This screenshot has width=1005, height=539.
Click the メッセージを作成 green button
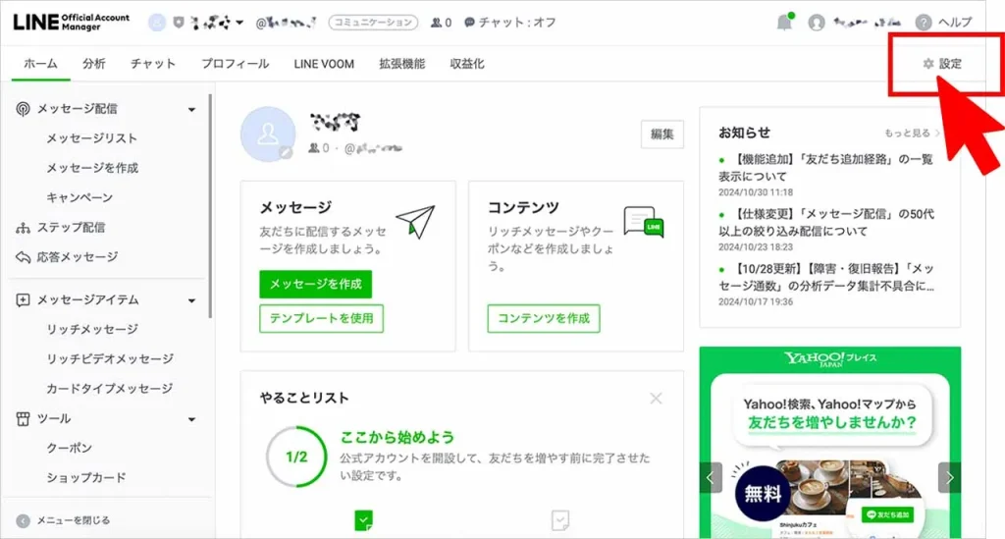tap(315, 284)
